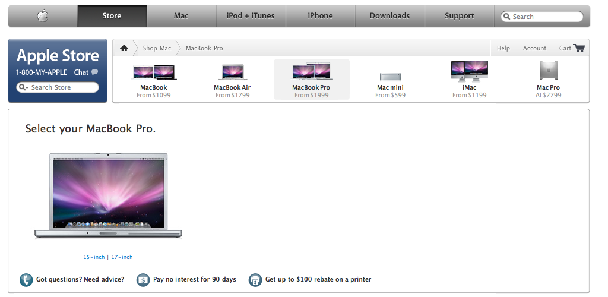Click the MacBook label text
This screenshot has width=608, height=297.
point(154,87)
